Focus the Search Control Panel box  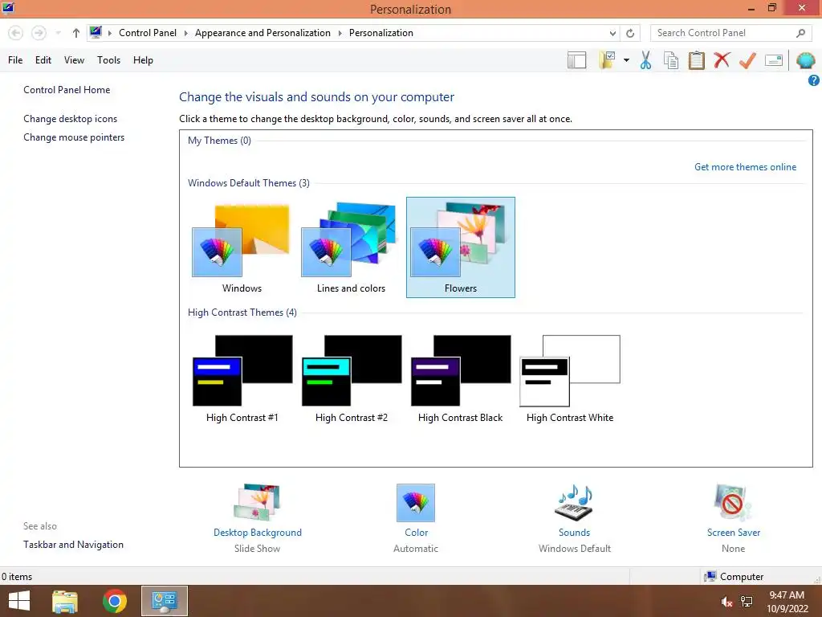(x=730, y=33)
